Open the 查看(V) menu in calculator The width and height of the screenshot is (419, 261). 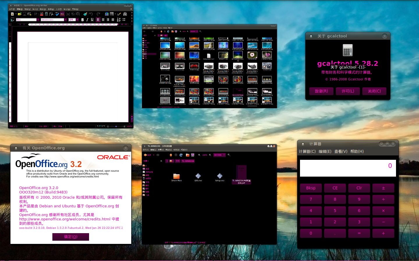coord(341,151)
